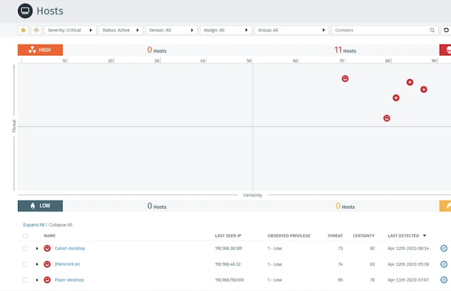Image resolution: width=451 pixels, height=291 pixels.
Task: Click the refresh icon beside the search box
Action: pos(446,30)
